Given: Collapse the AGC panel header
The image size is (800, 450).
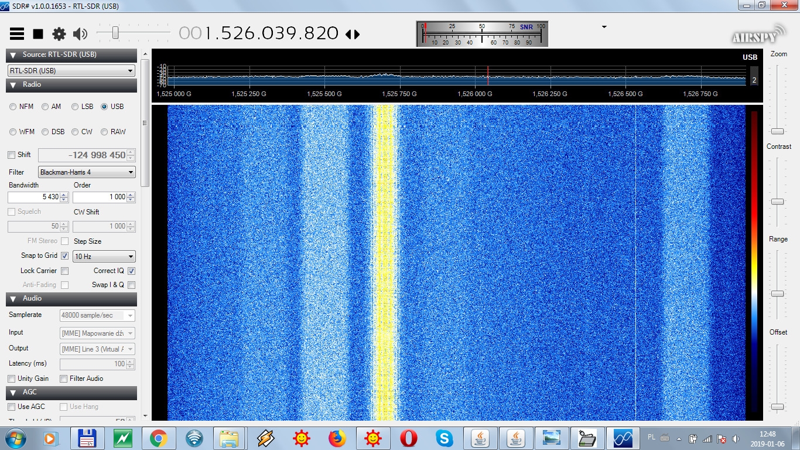Looking at the screenshot, I should click(x=71, y=393).
